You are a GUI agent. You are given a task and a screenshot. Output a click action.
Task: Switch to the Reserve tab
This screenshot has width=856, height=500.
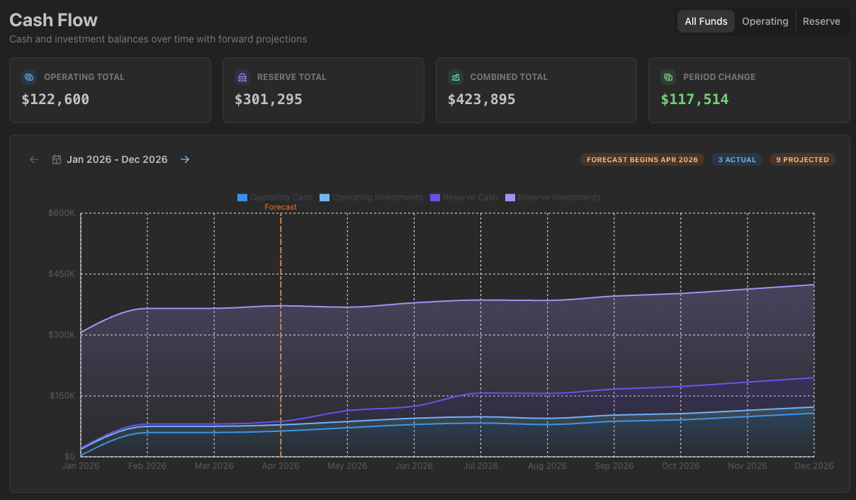click(x=821, y=21)
